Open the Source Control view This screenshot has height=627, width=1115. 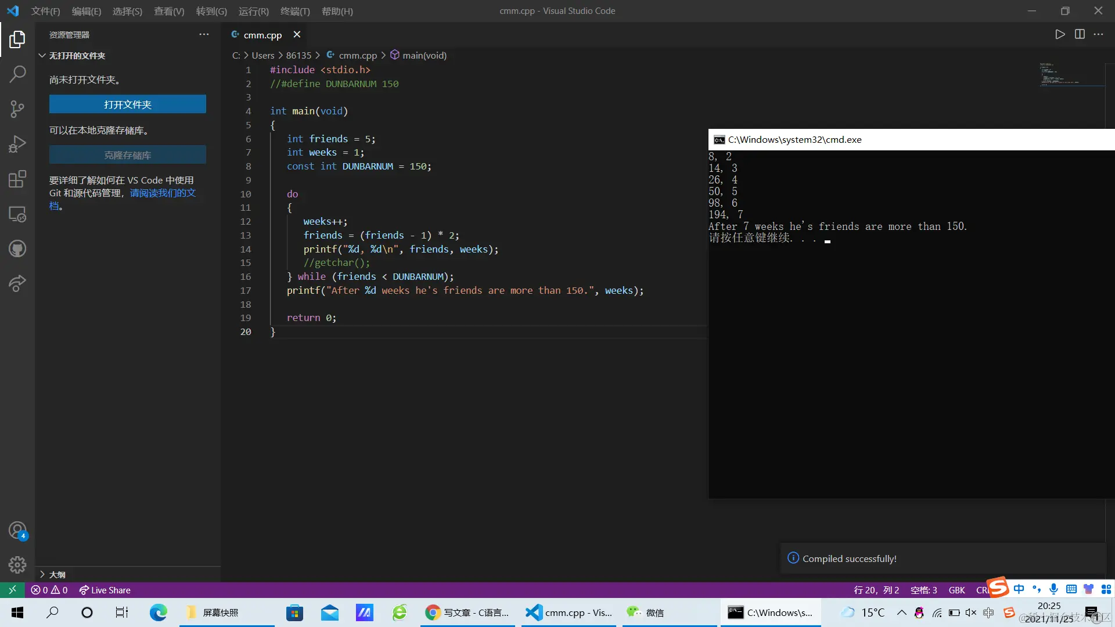(17, 109)
